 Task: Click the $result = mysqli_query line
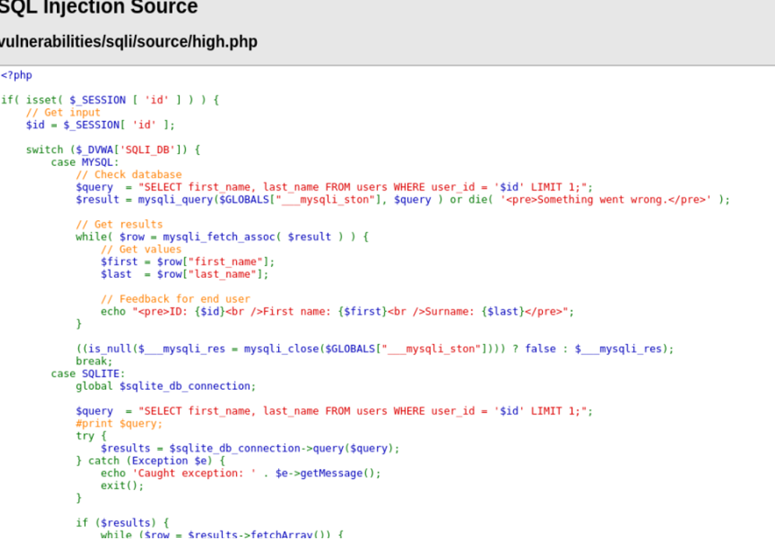403,199
